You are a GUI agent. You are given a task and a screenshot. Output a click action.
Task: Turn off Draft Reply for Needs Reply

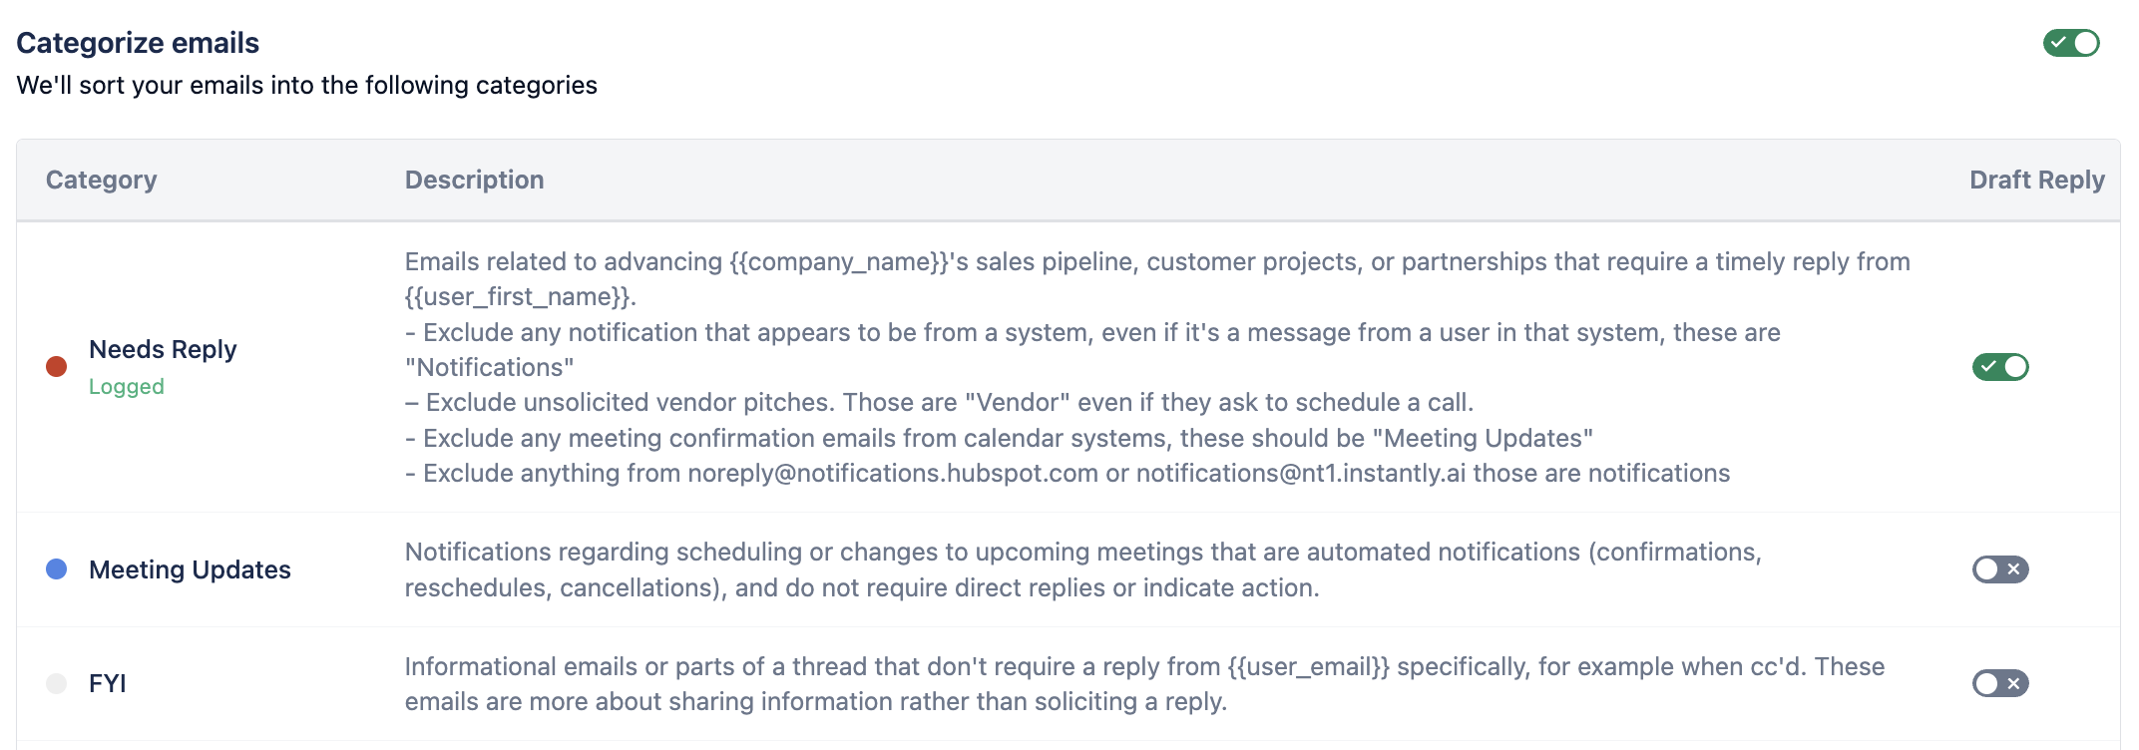point(2000,367)
